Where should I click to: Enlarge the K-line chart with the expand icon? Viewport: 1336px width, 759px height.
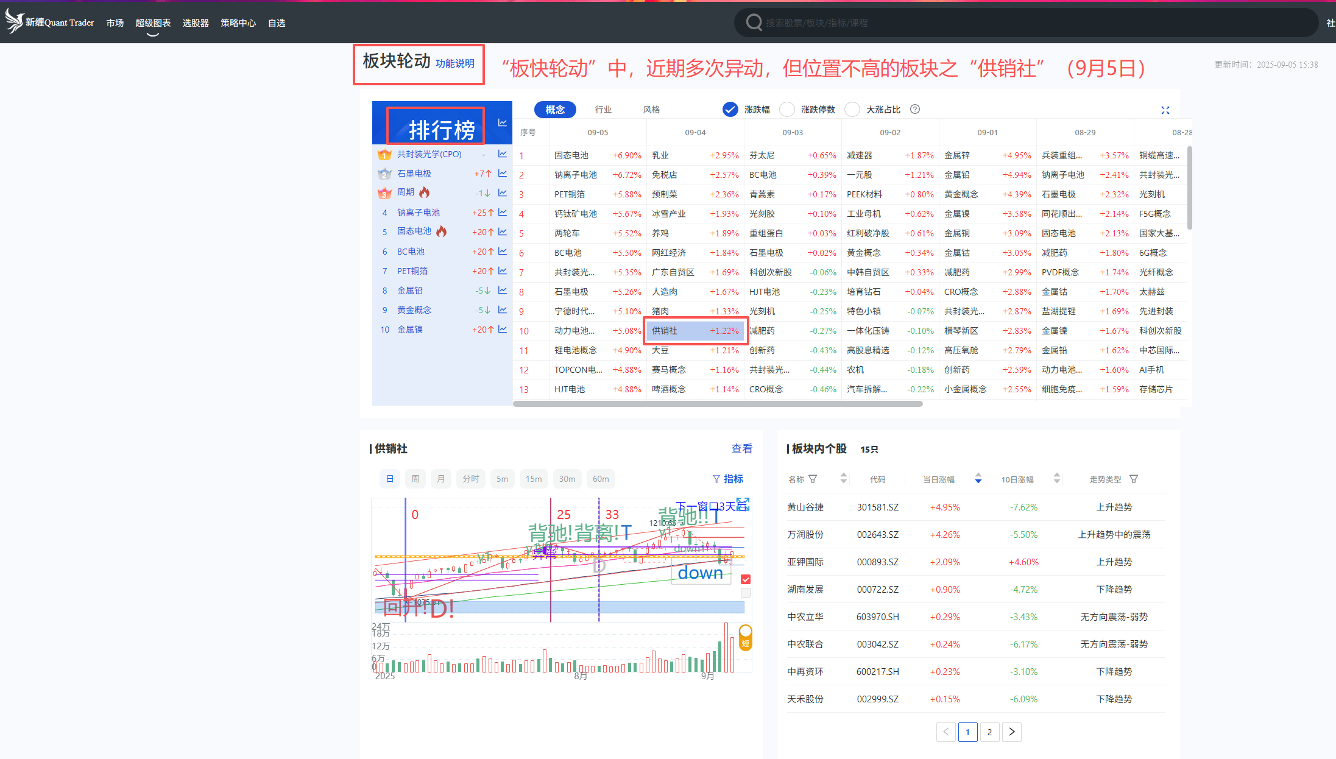[743, 504]
